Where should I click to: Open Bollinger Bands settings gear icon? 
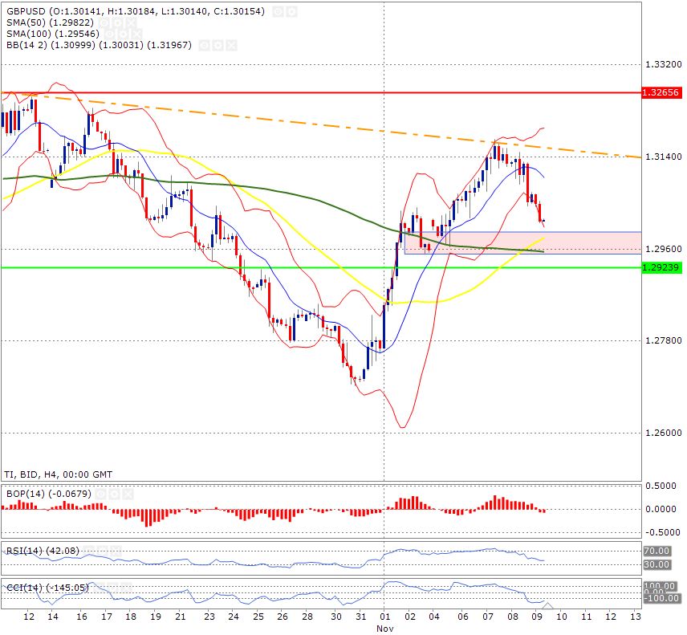217,45
